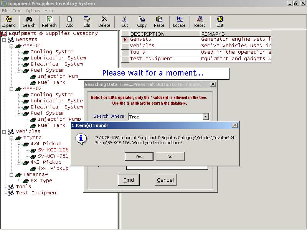
Task: Collapse the Tamarraw tree node
Action: click(x=12, y=175)
